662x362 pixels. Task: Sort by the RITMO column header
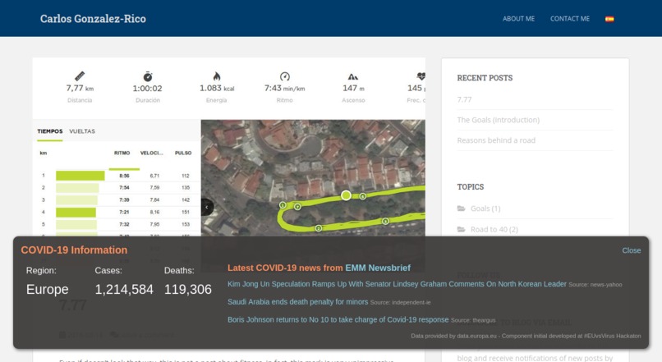(x=122, y=153)
